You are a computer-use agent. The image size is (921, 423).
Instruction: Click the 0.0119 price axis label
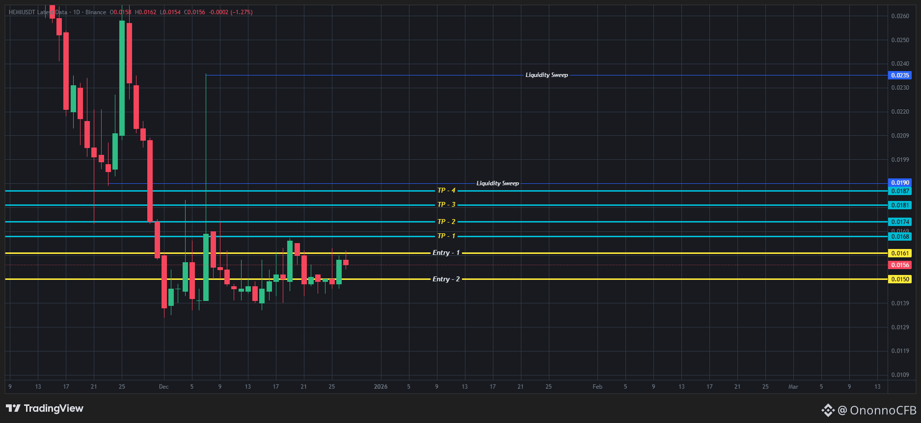pos(900,351)
